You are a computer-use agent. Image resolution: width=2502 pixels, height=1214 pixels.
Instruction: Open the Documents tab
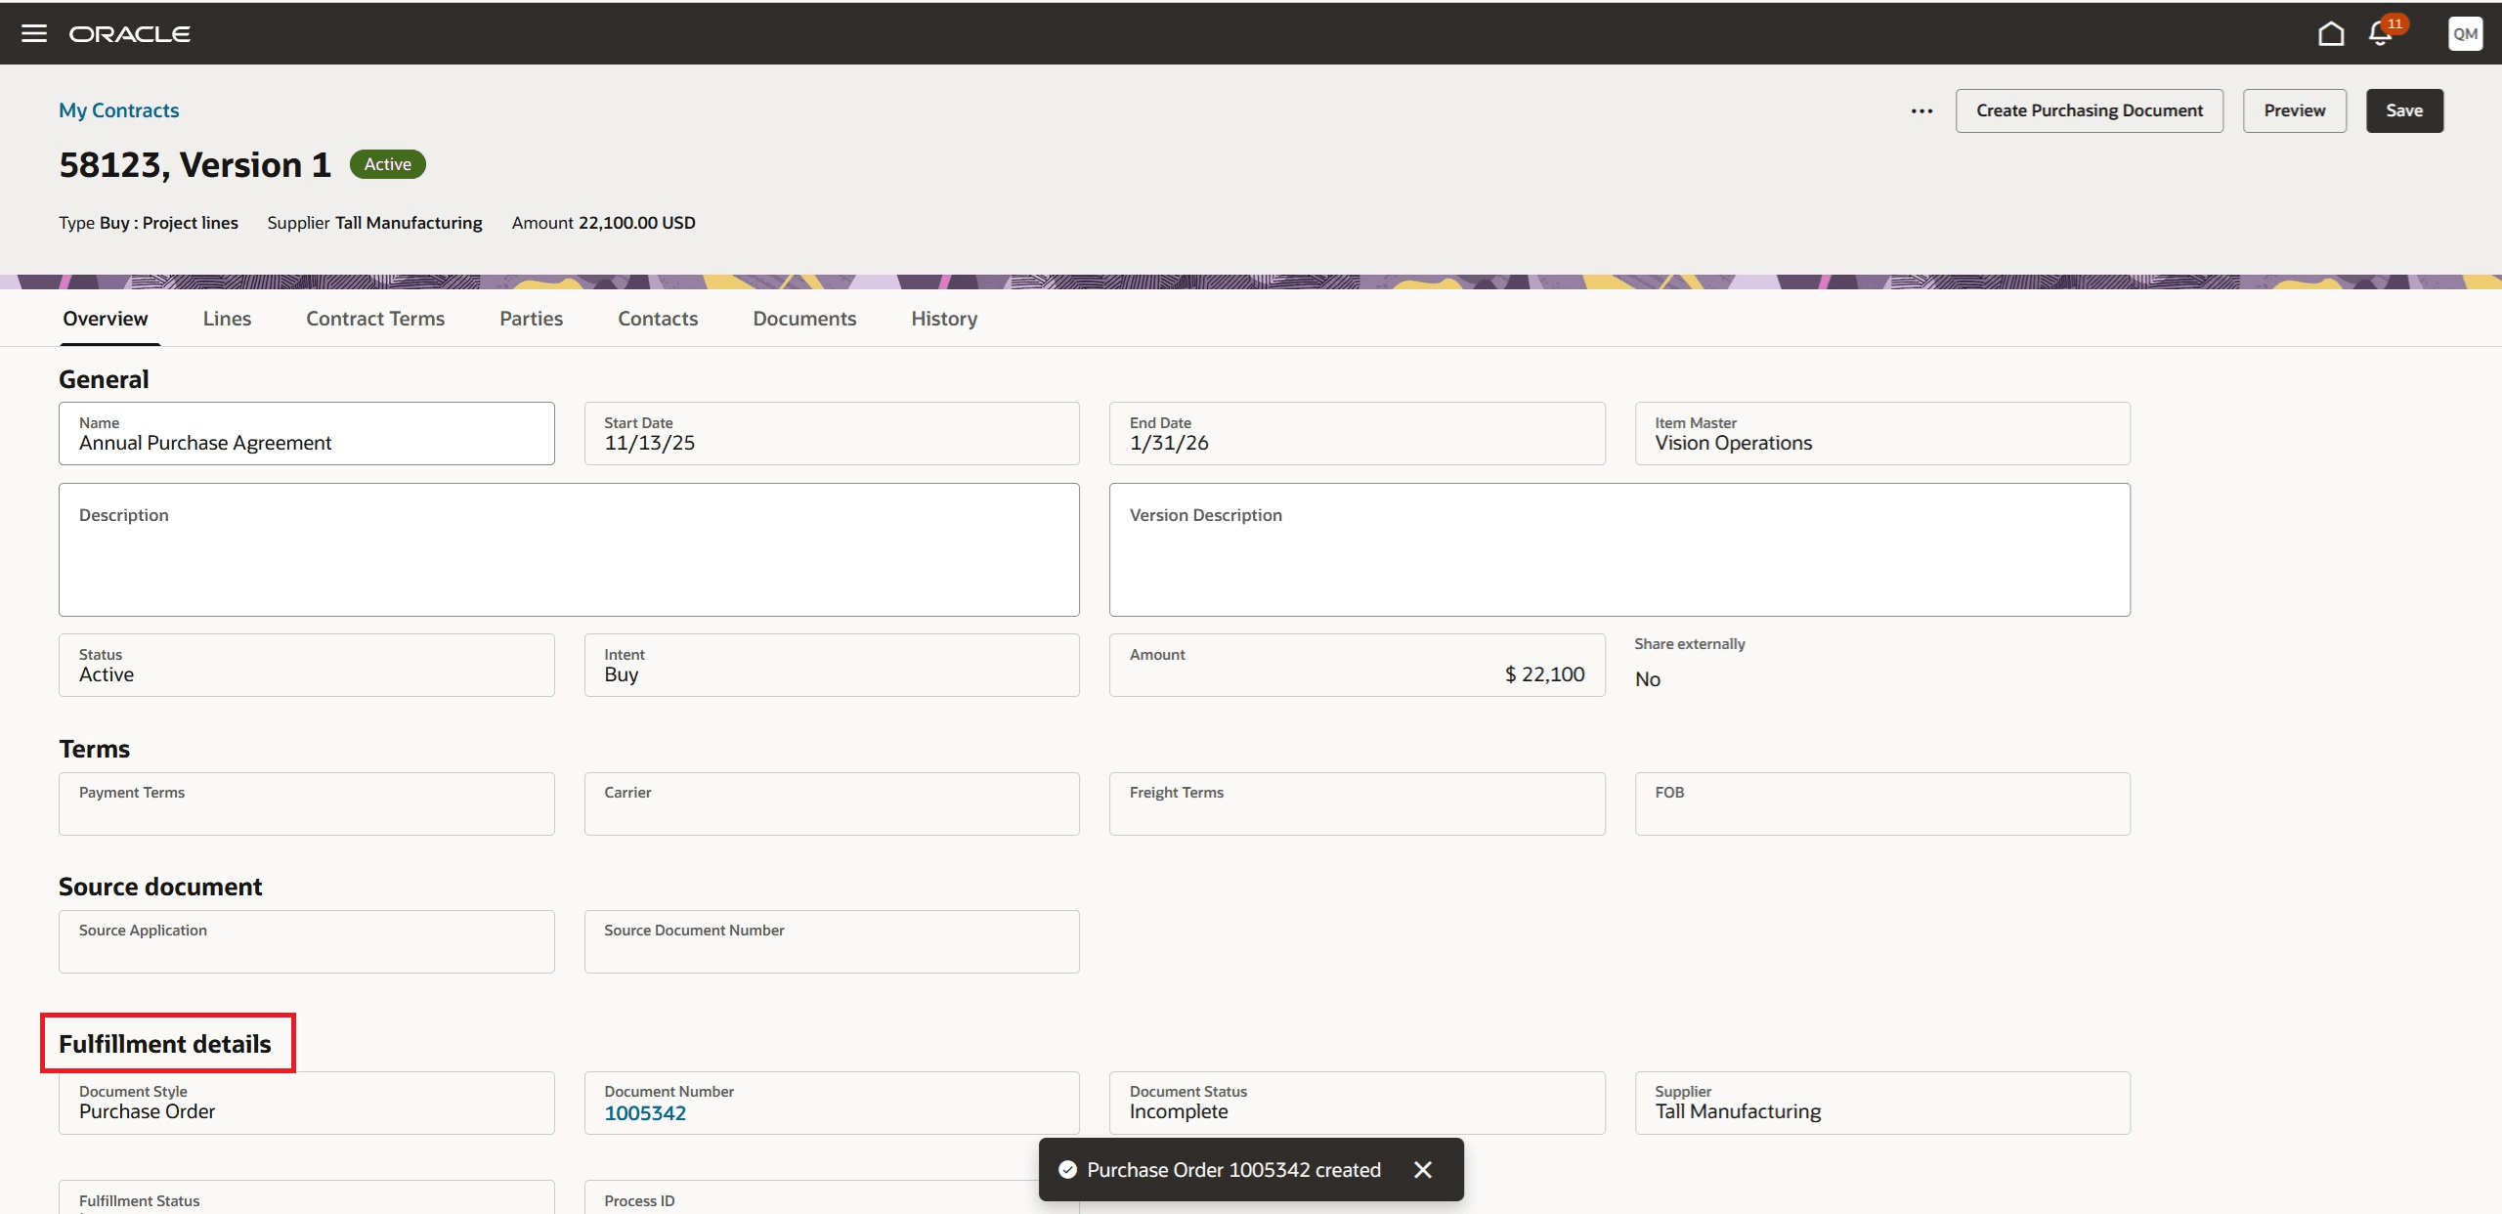(x=804, y=319)
